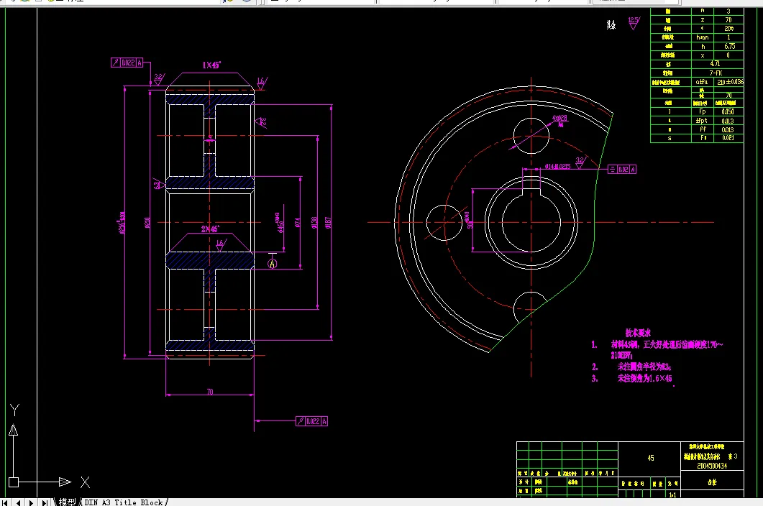Click the previous layout tab arrow
The height and width of the screenshot is (506, 763).
18,502
